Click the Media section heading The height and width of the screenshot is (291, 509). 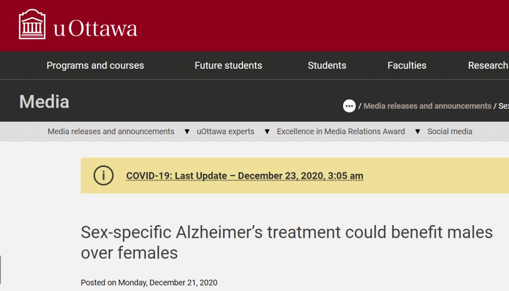pos(44,102)
